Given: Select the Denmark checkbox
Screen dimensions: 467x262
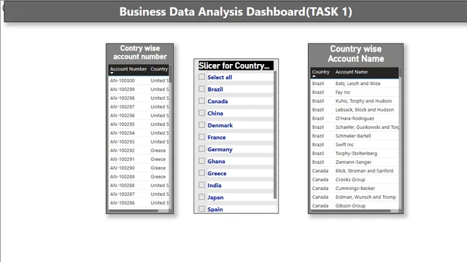Looking at the screenshot, I should (202, 124).
